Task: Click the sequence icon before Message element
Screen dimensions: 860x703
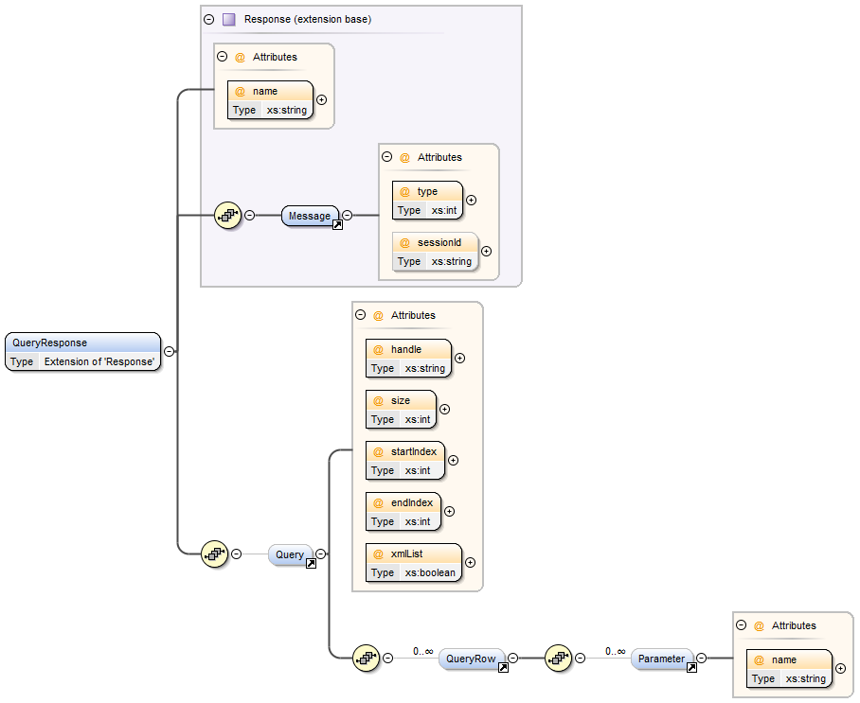Action: pyautogui.click(x=228, y=216)
